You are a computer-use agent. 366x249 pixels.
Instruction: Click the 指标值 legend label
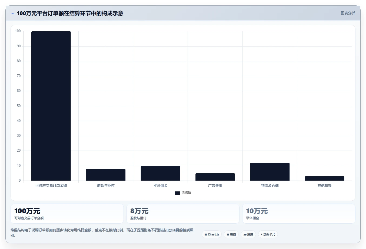[186, 193]
